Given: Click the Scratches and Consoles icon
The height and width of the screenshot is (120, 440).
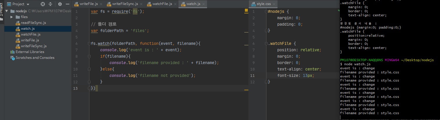Looking at the screenshot, I should [x=13, y=58].
